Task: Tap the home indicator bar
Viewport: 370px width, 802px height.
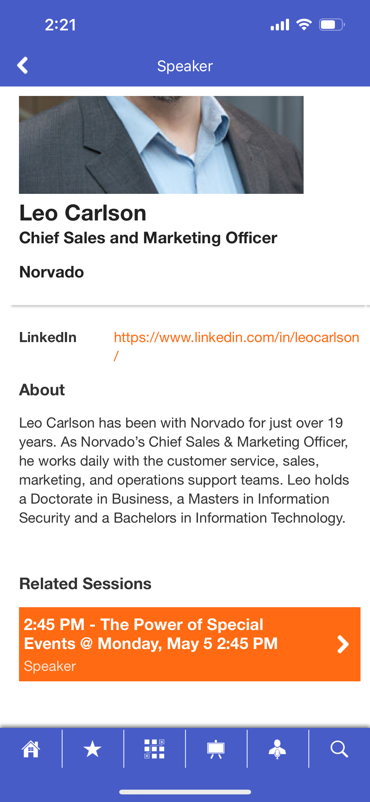Action: [185, 792]
